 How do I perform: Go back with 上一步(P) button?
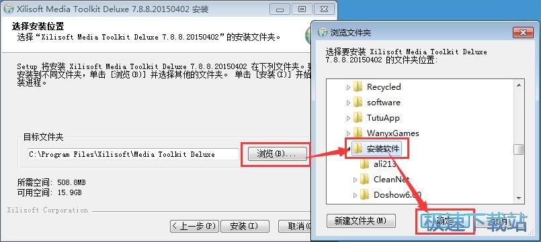click(194, 226)
